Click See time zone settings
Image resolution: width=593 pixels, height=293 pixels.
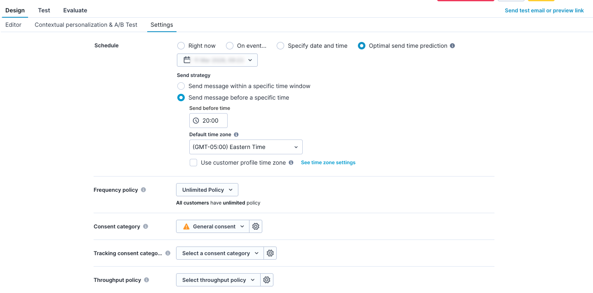click(x=328, y=162)
